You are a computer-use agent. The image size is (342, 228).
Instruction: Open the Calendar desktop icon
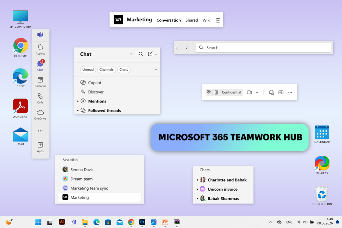tap(322, 134)
